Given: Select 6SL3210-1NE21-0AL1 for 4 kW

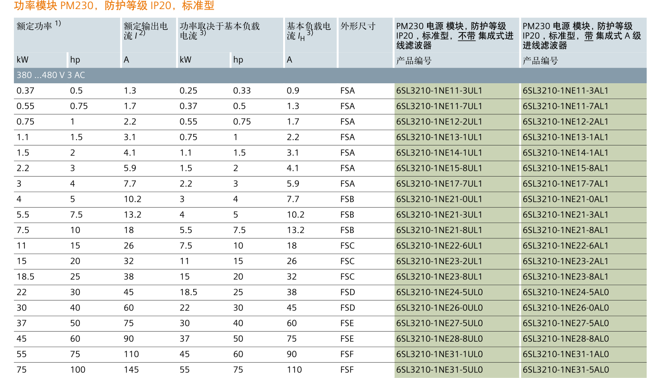Looking at the screenshot, I should point(566,199).
